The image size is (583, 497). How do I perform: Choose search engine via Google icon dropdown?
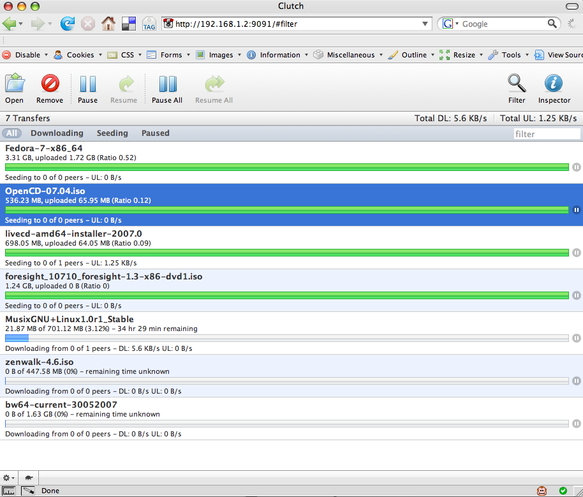tap(450, 24)
